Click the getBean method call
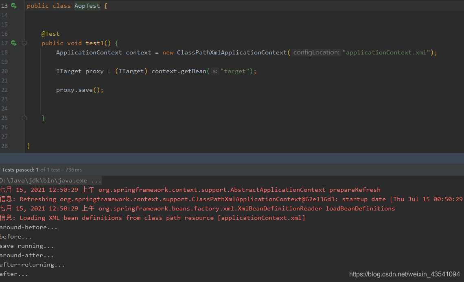The width and height of the screenshot is (464, 282). click(193, 71)
